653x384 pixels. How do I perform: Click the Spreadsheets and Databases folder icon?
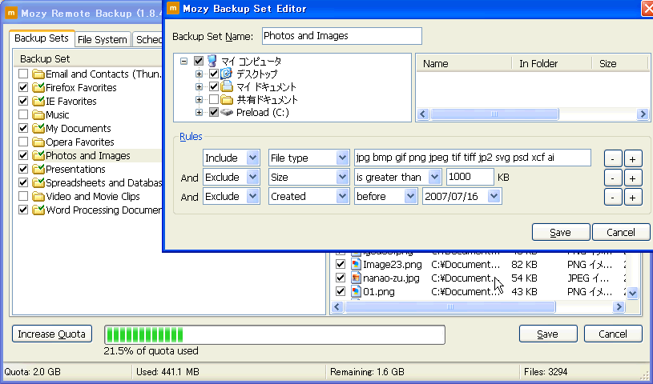coord(38,183)
